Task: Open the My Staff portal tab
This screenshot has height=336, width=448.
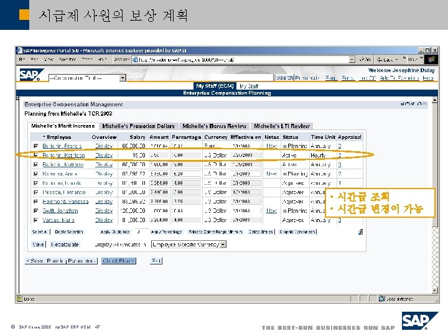Action: coord(249,86)
